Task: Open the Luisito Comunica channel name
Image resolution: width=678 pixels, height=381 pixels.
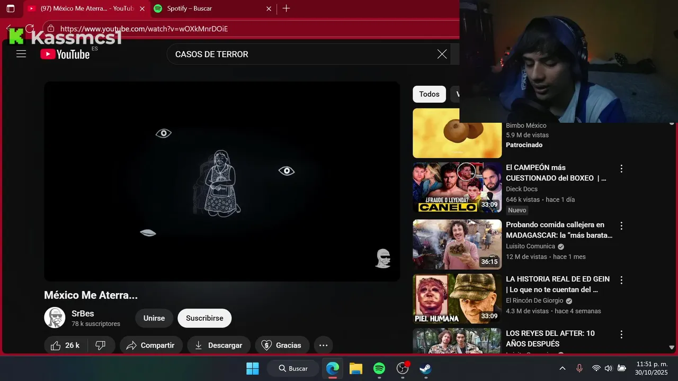Action: pos(530,246)
